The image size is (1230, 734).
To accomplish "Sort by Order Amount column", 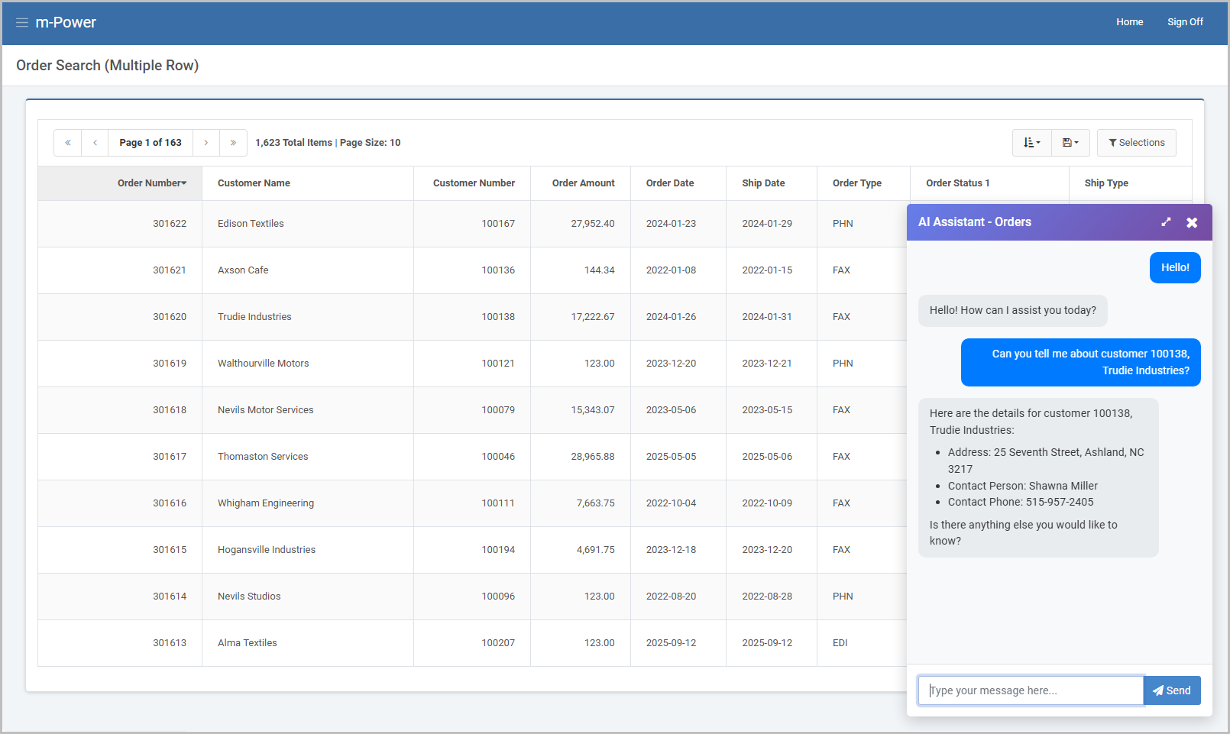I will (x=583, y=183).
